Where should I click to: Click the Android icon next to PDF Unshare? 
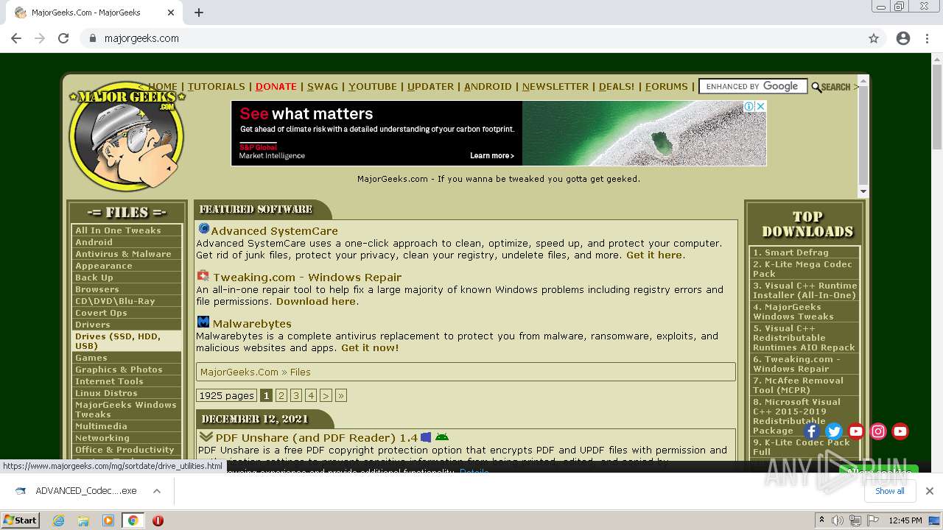[442, 437]
